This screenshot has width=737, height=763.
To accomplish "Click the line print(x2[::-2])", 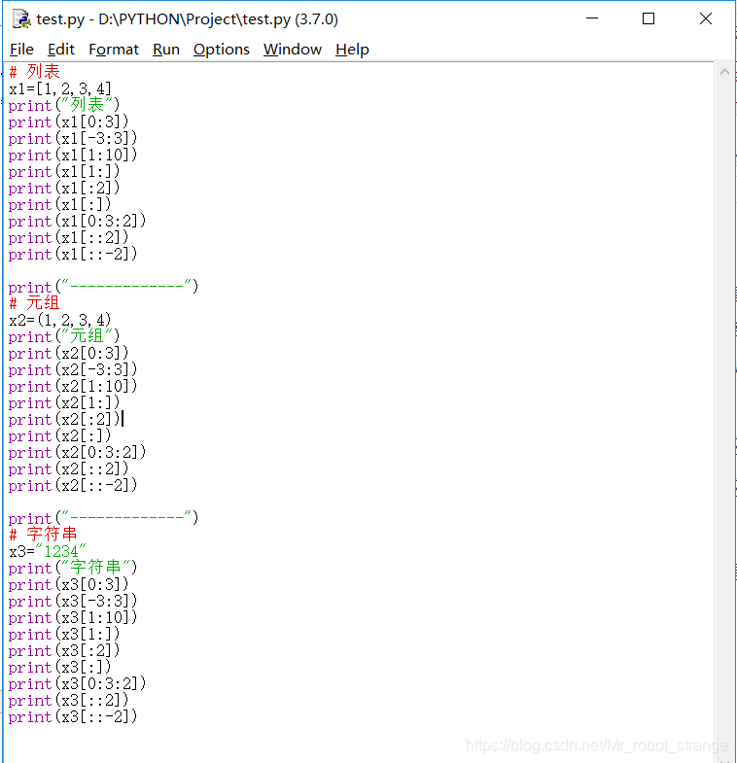I will pyautogui.click(x=73, y=485).
